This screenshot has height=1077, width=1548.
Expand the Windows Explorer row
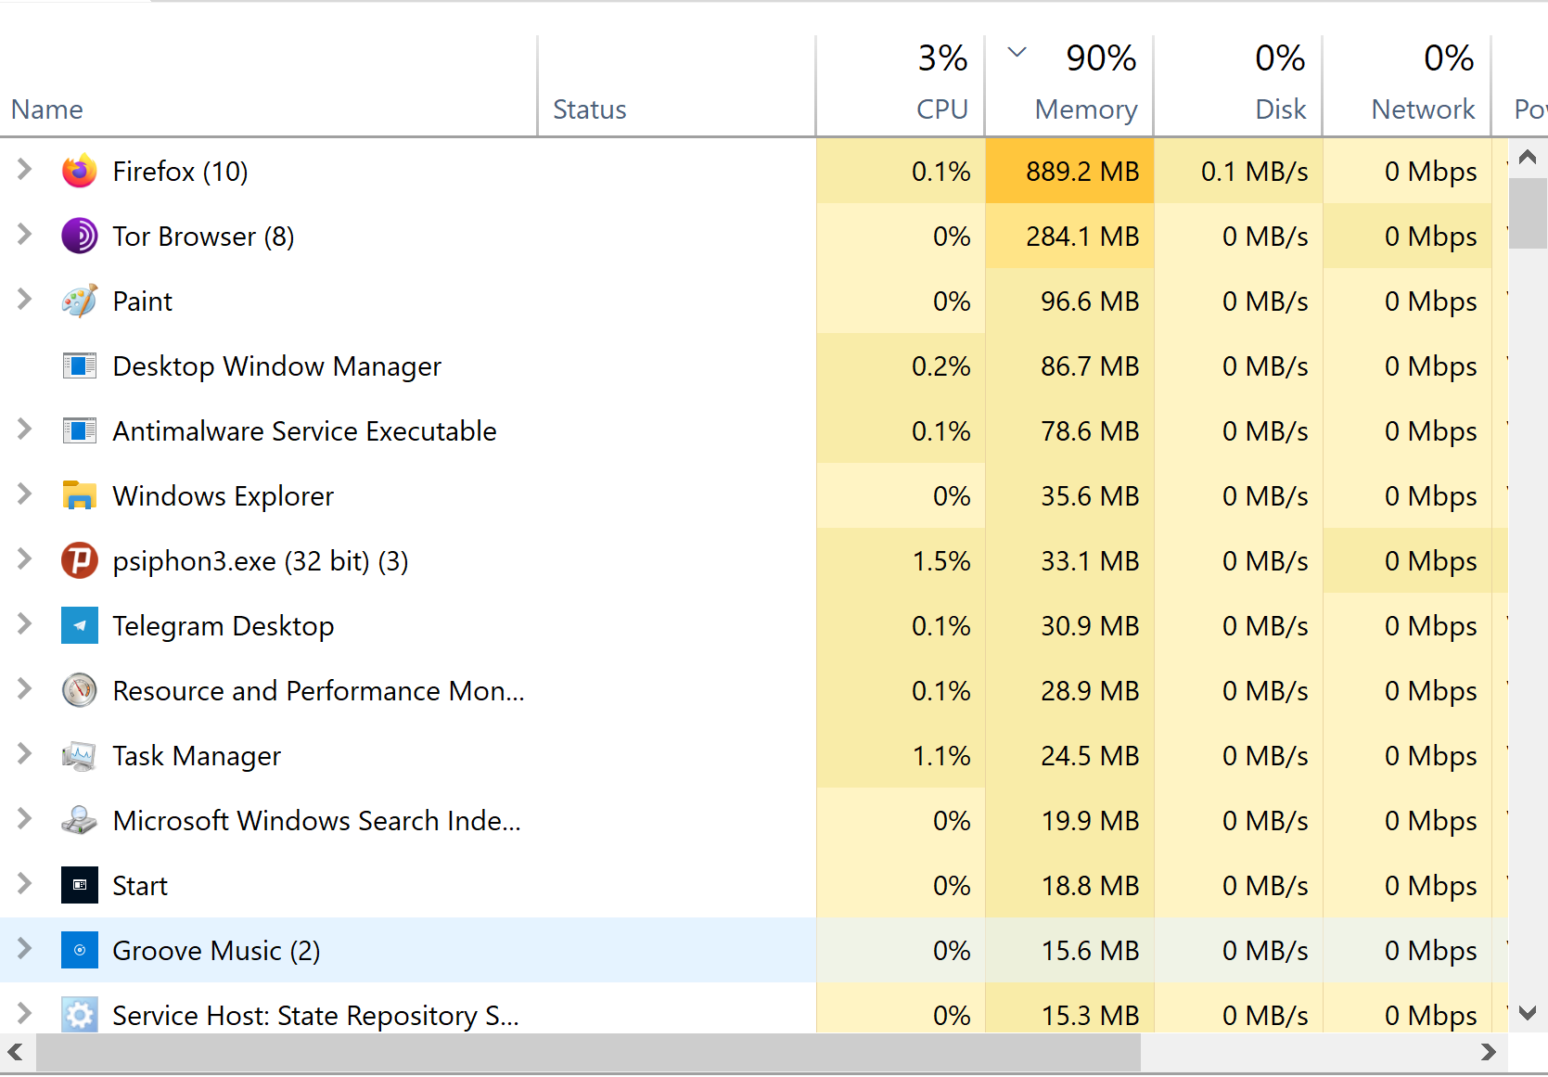pyautogui.click(x=25, y=494)
